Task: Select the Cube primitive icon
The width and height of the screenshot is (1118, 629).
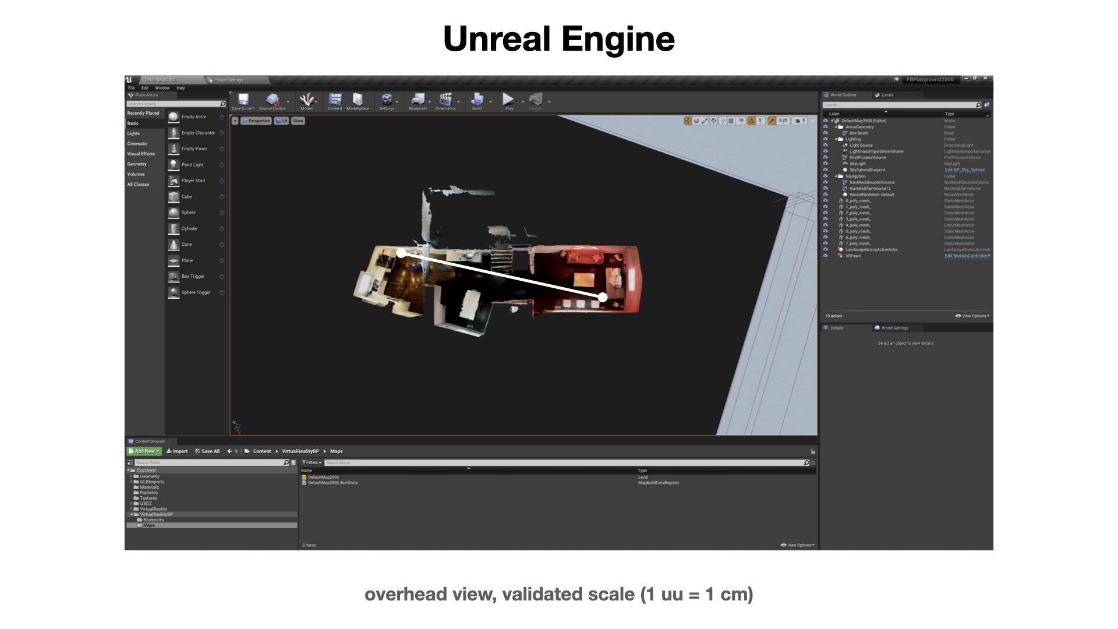Action: pos(174,197)
